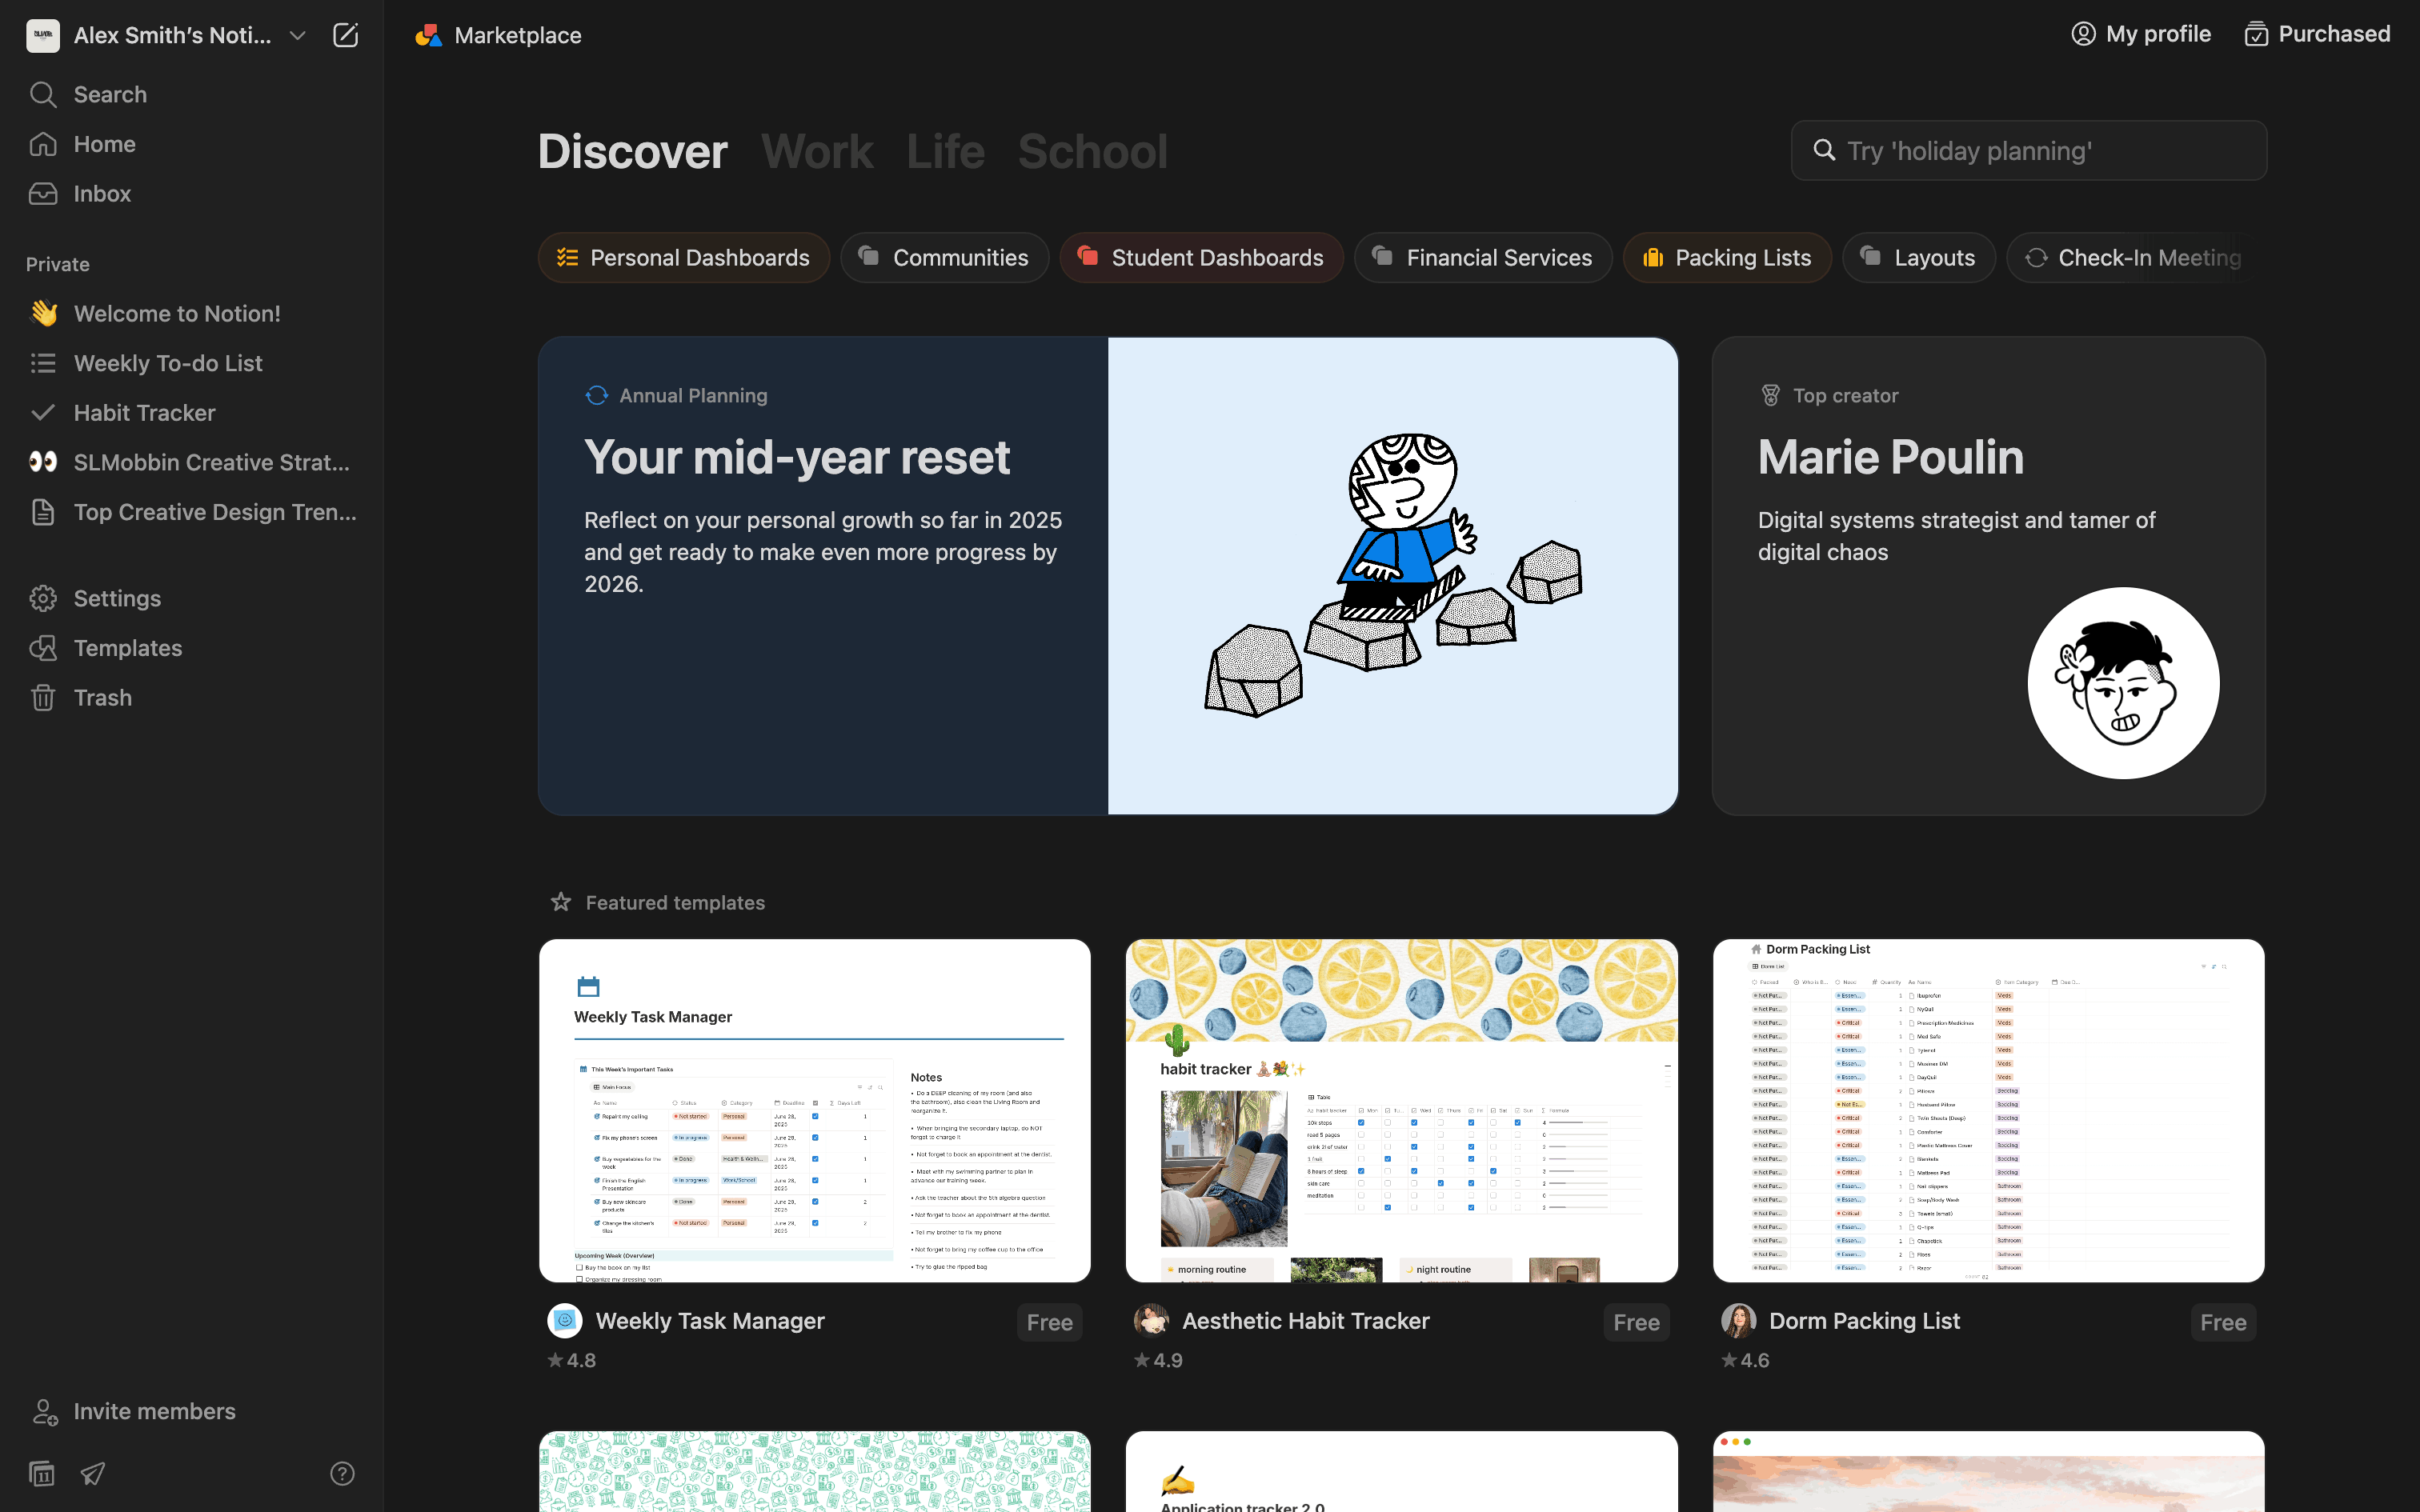Select the Packing Lists category chip
This screenshot has height=1512, width=2420.
coord(1727,258)
